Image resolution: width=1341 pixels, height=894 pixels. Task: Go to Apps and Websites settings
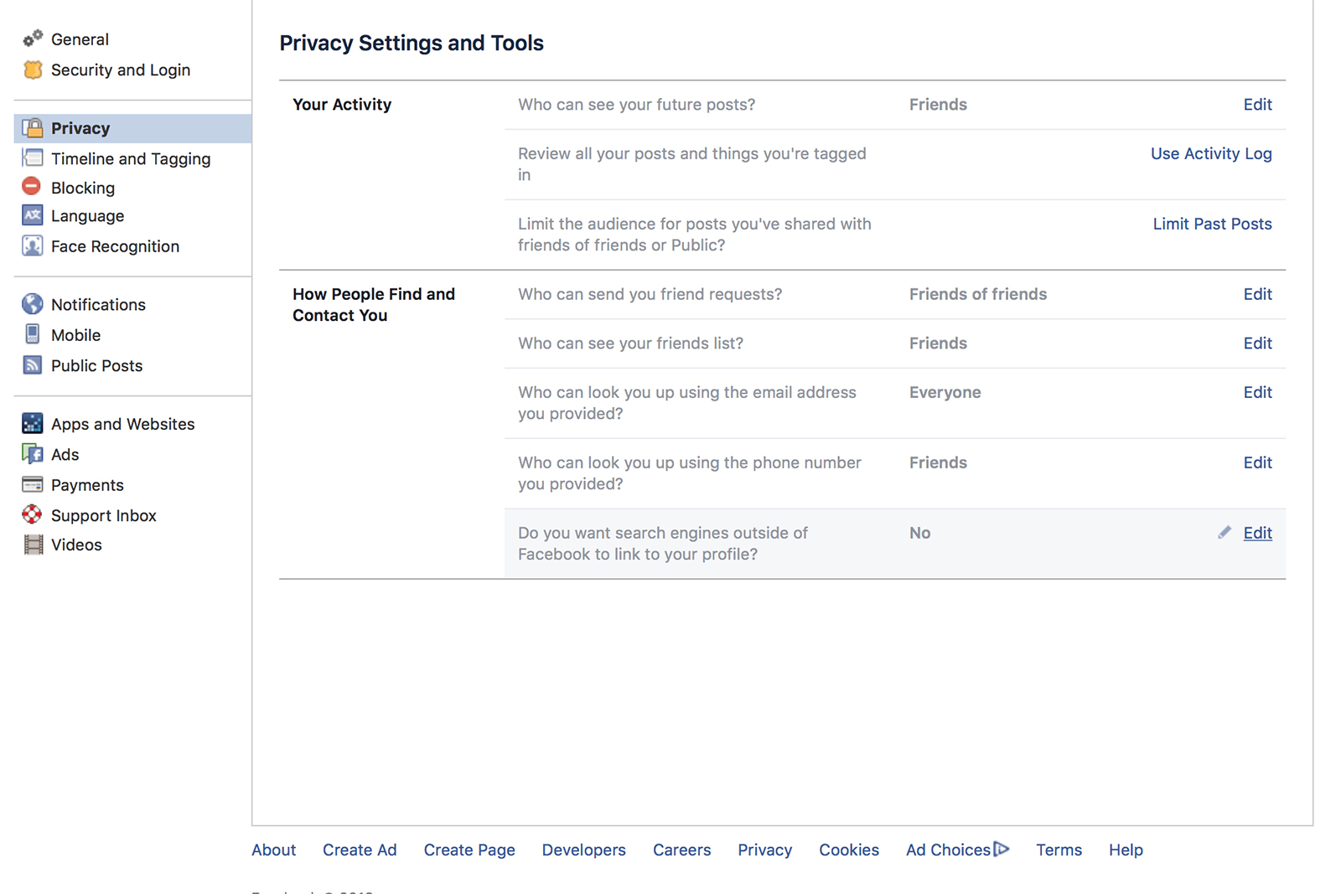tap(122, 424)
